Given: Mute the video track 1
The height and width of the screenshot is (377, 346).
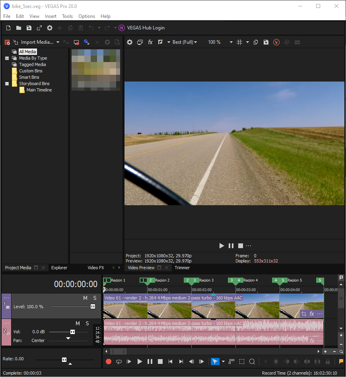Looking at the screenshot, I should click(85, 298).
